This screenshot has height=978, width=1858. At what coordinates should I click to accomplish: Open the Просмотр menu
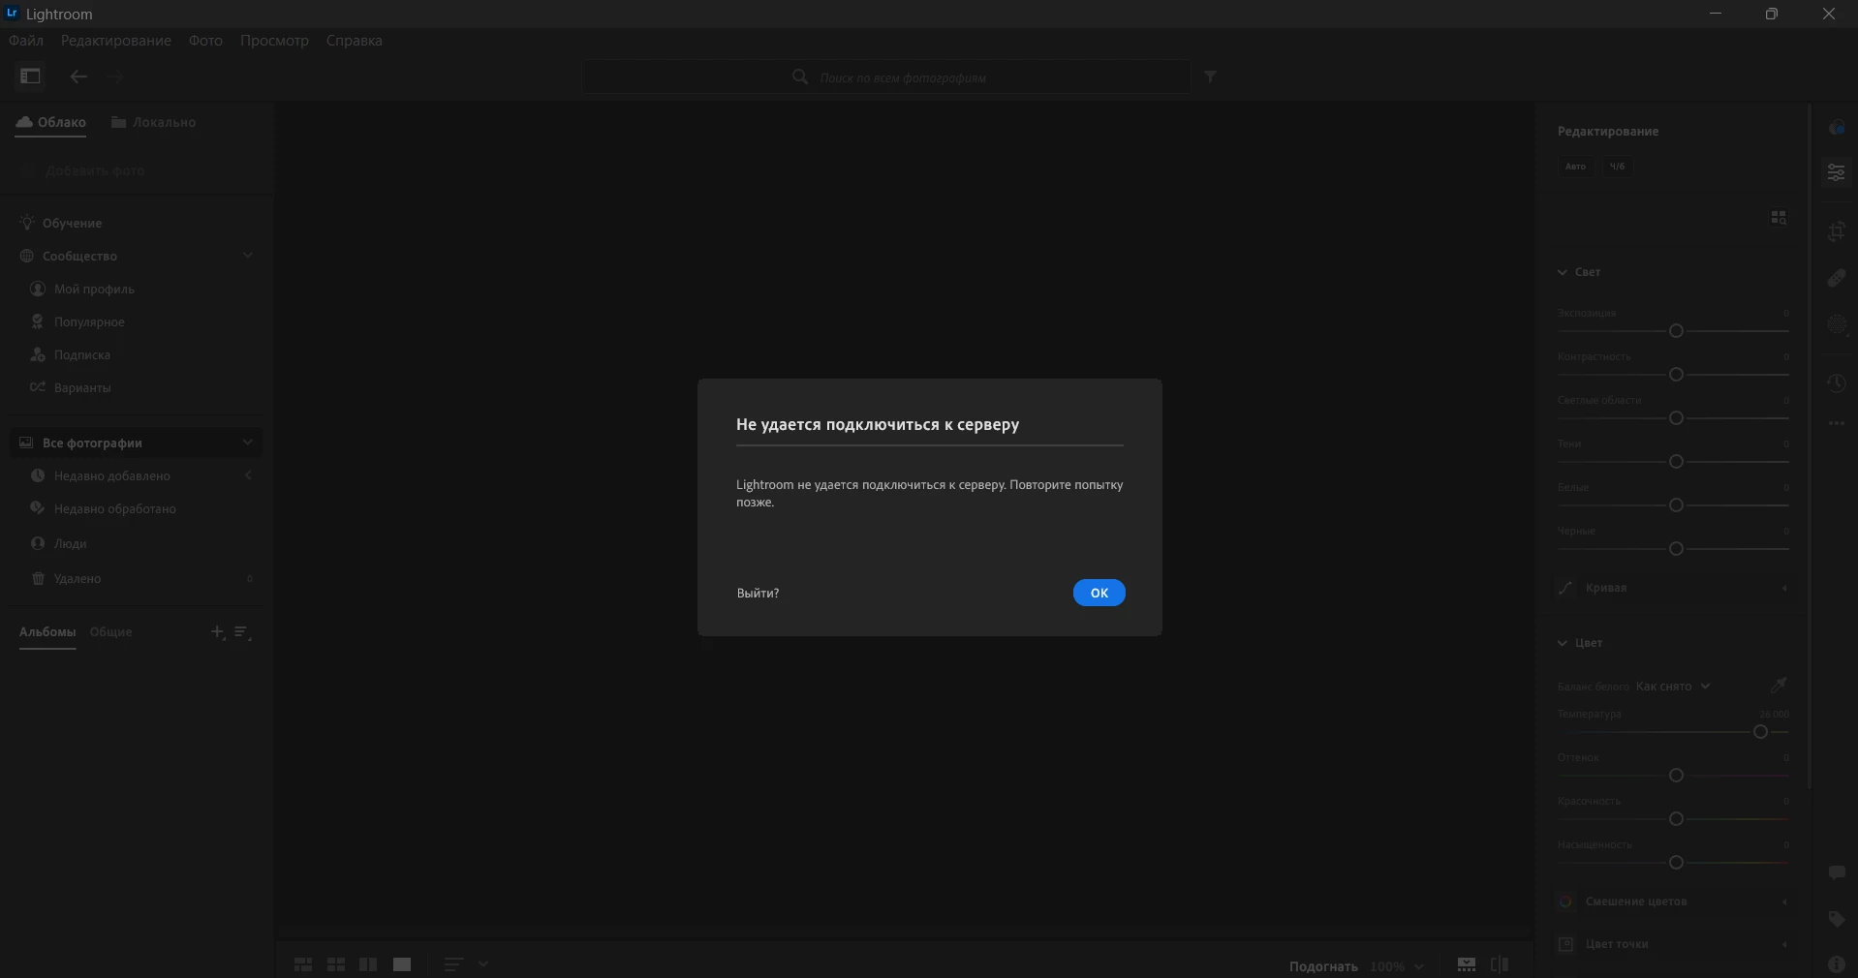tap(274, 41)
